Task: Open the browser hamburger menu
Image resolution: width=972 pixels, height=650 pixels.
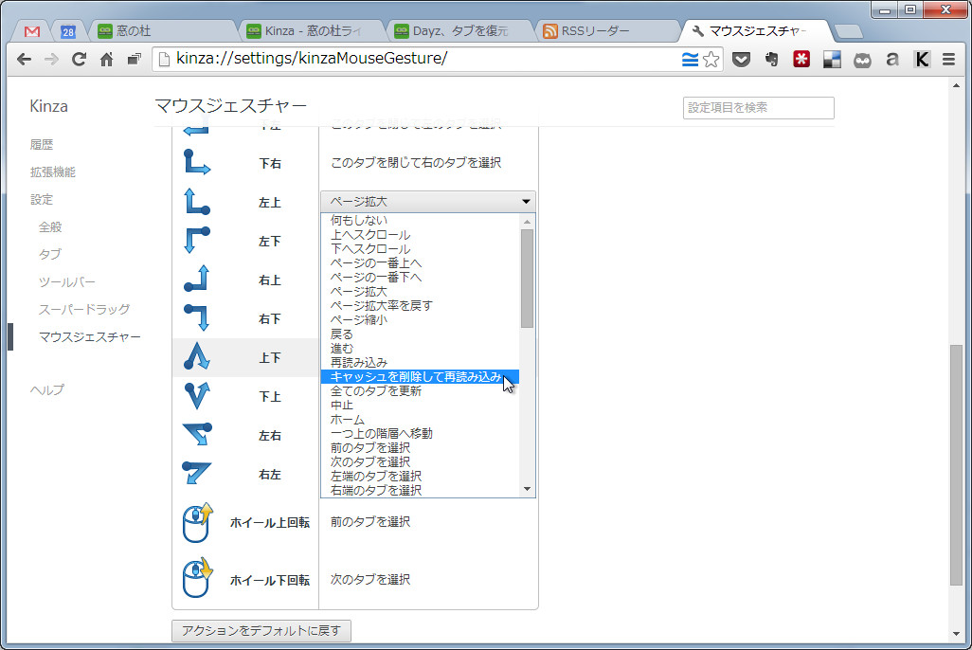Action: [948, 60]
